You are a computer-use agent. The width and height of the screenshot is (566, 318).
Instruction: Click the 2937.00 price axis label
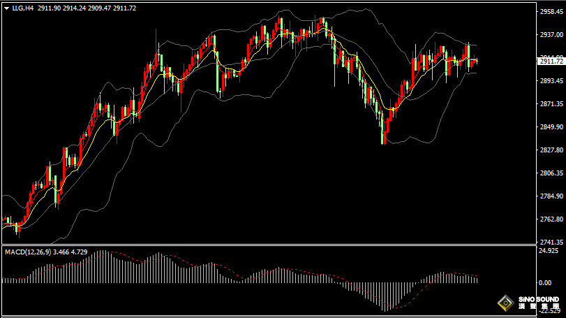[x=551, y=35]
